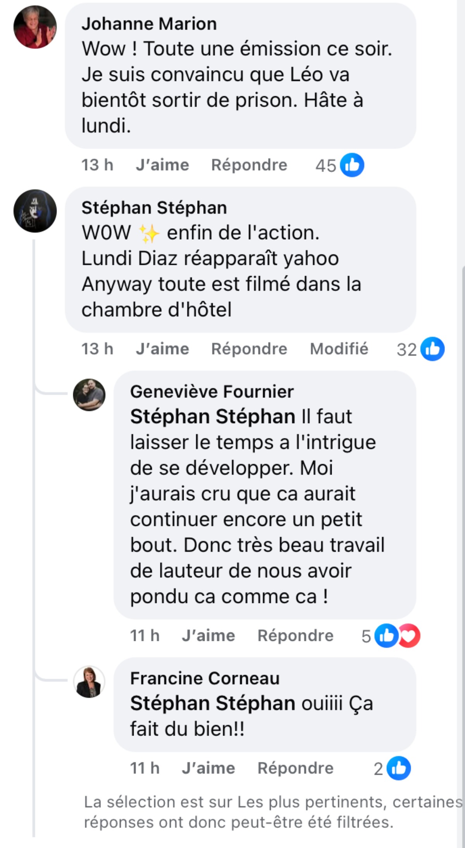Screen dimensions: 465x848
Task: Click the thumbs-up reaction icon showing 32
Action: tap(432, 349)
